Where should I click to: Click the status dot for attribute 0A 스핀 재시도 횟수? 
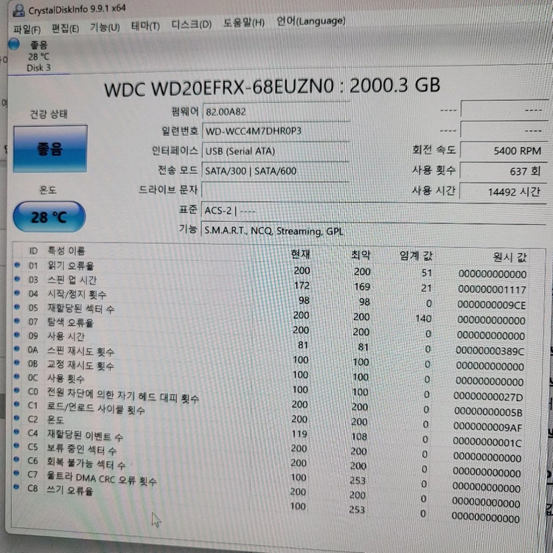[x=16, y=349]
